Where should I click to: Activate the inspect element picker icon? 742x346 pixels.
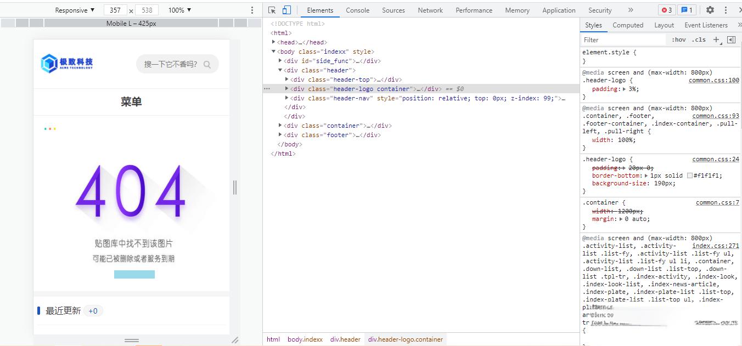click(272, 10)
